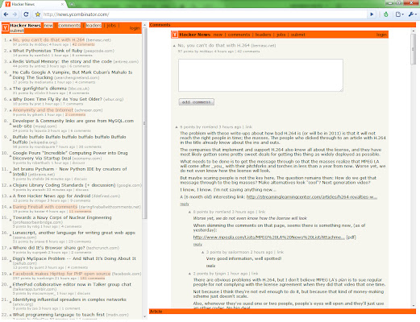
Task: Bookmark this page with the star icon
Action: [38, 14]
